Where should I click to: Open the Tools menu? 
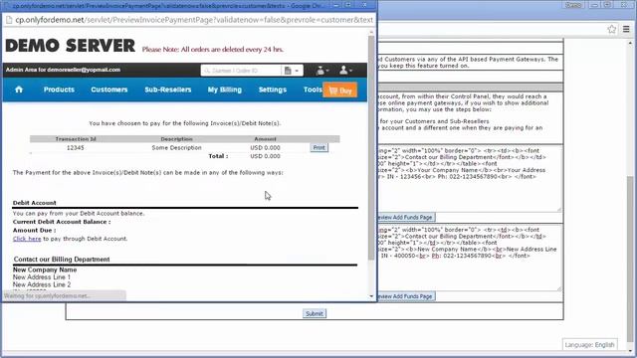[x=313, y=89]
